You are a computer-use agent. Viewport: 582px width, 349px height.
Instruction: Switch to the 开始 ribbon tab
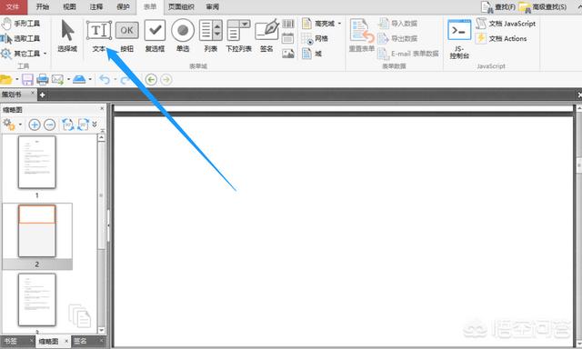(43, 6)
